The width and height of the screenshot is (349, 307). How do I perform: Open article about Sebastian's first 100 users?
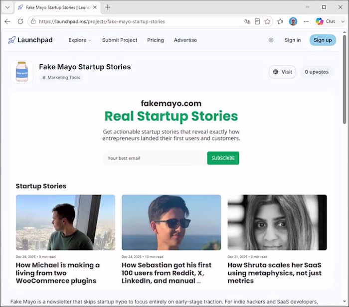[167, 273]
